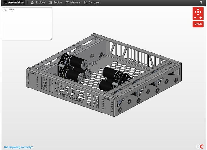Viewport: 207px width, 150px height.
Task: Open help via question mark icon
Action: (x=201, y=2)
